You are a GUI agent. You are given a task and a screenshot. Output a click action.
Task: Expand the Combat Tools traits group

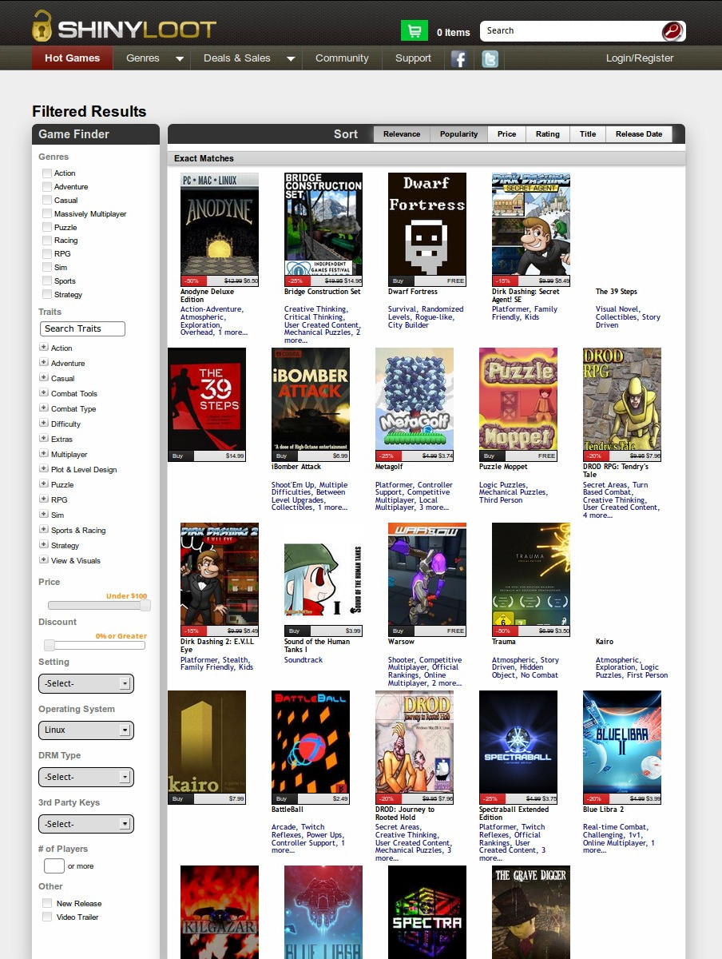[x=43, y=393]
